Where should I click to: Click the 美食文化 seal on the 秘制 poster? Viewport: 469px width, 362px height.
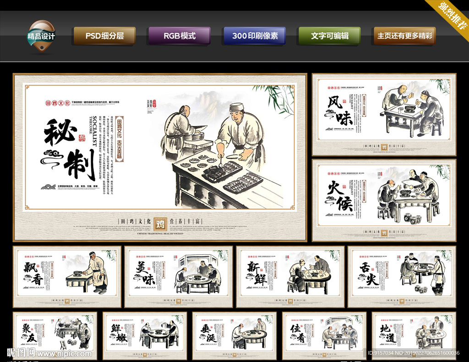point(151,104)
